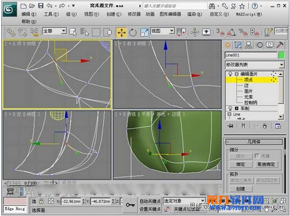Click the search keyword input field
Image resolution: width=290 pixels, height=216 pixels.
tap(175, 6)
